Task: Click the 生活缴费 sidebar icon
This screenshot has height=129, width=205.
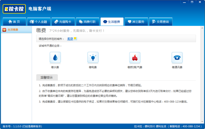Action: 4,30
